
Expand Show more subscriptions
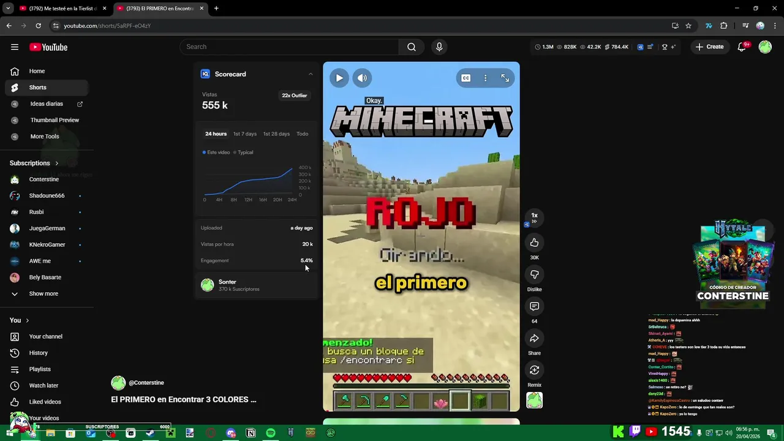click(47, 294)
